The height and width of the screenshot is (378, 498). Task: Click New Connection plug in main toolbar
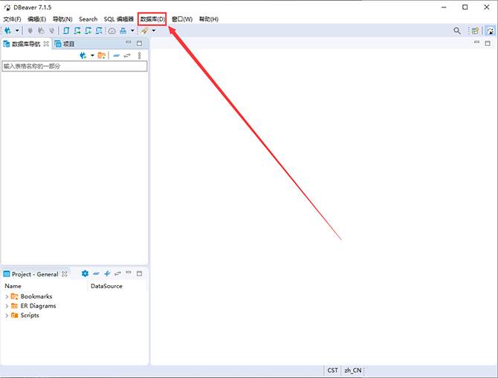click(x=8, y=30)
